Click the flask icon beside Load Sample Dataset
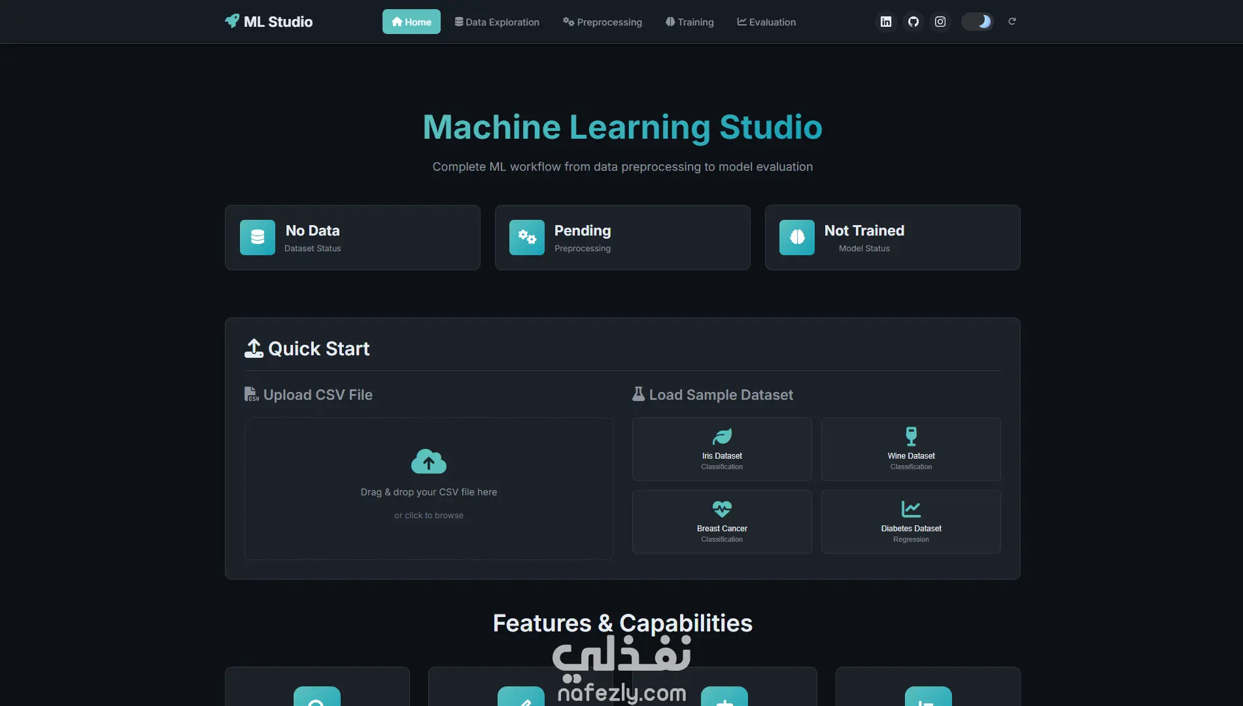This screenshot has width=1243, height=706. tap(639, 394)
